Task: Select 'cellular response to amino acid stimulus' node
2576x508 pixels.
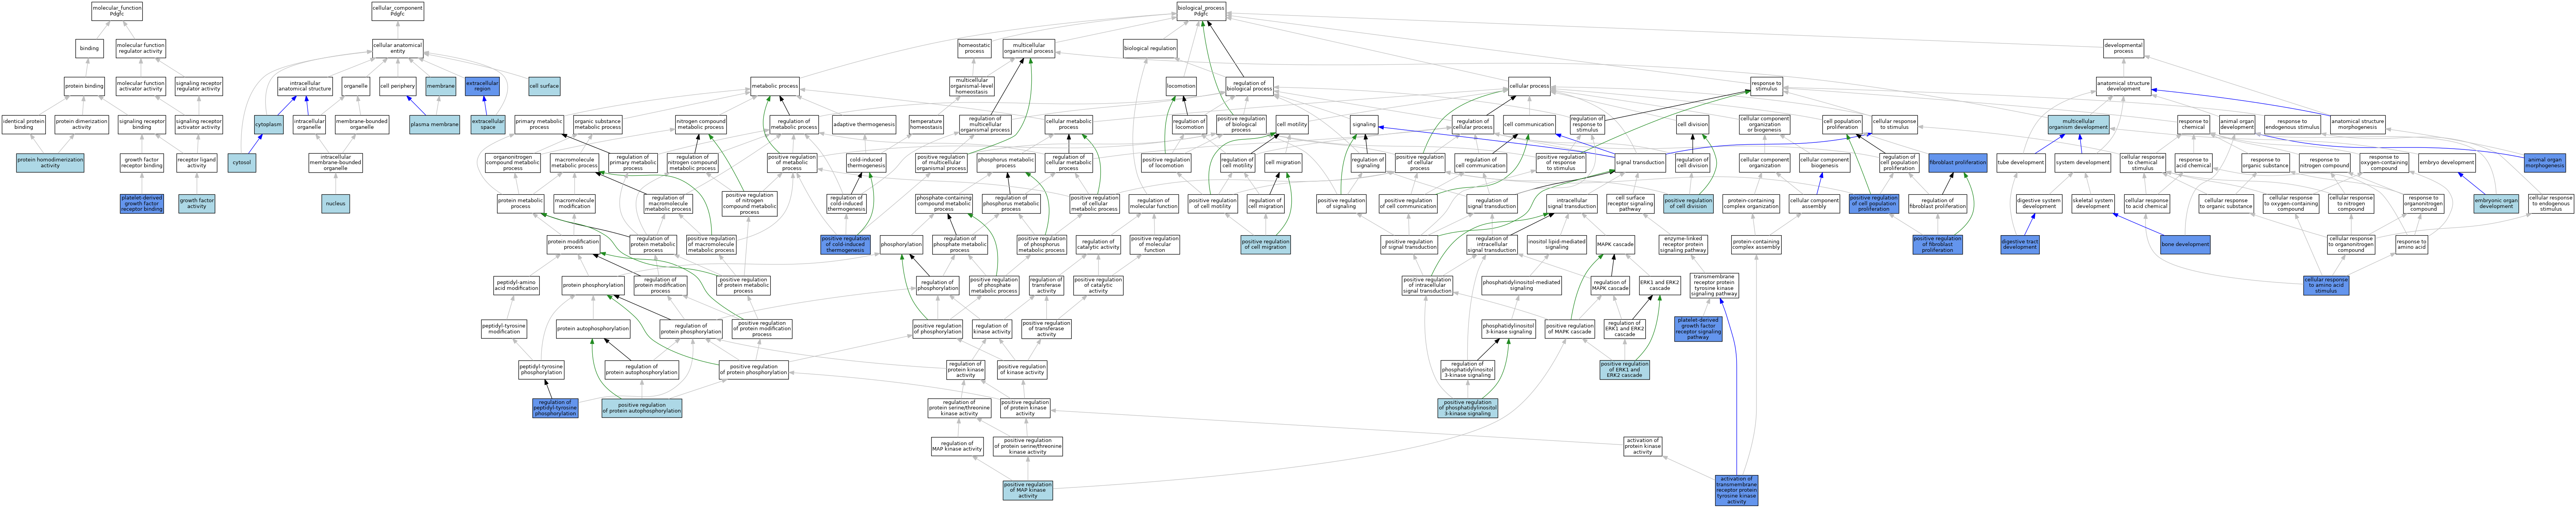Action: coord(2326,286)
